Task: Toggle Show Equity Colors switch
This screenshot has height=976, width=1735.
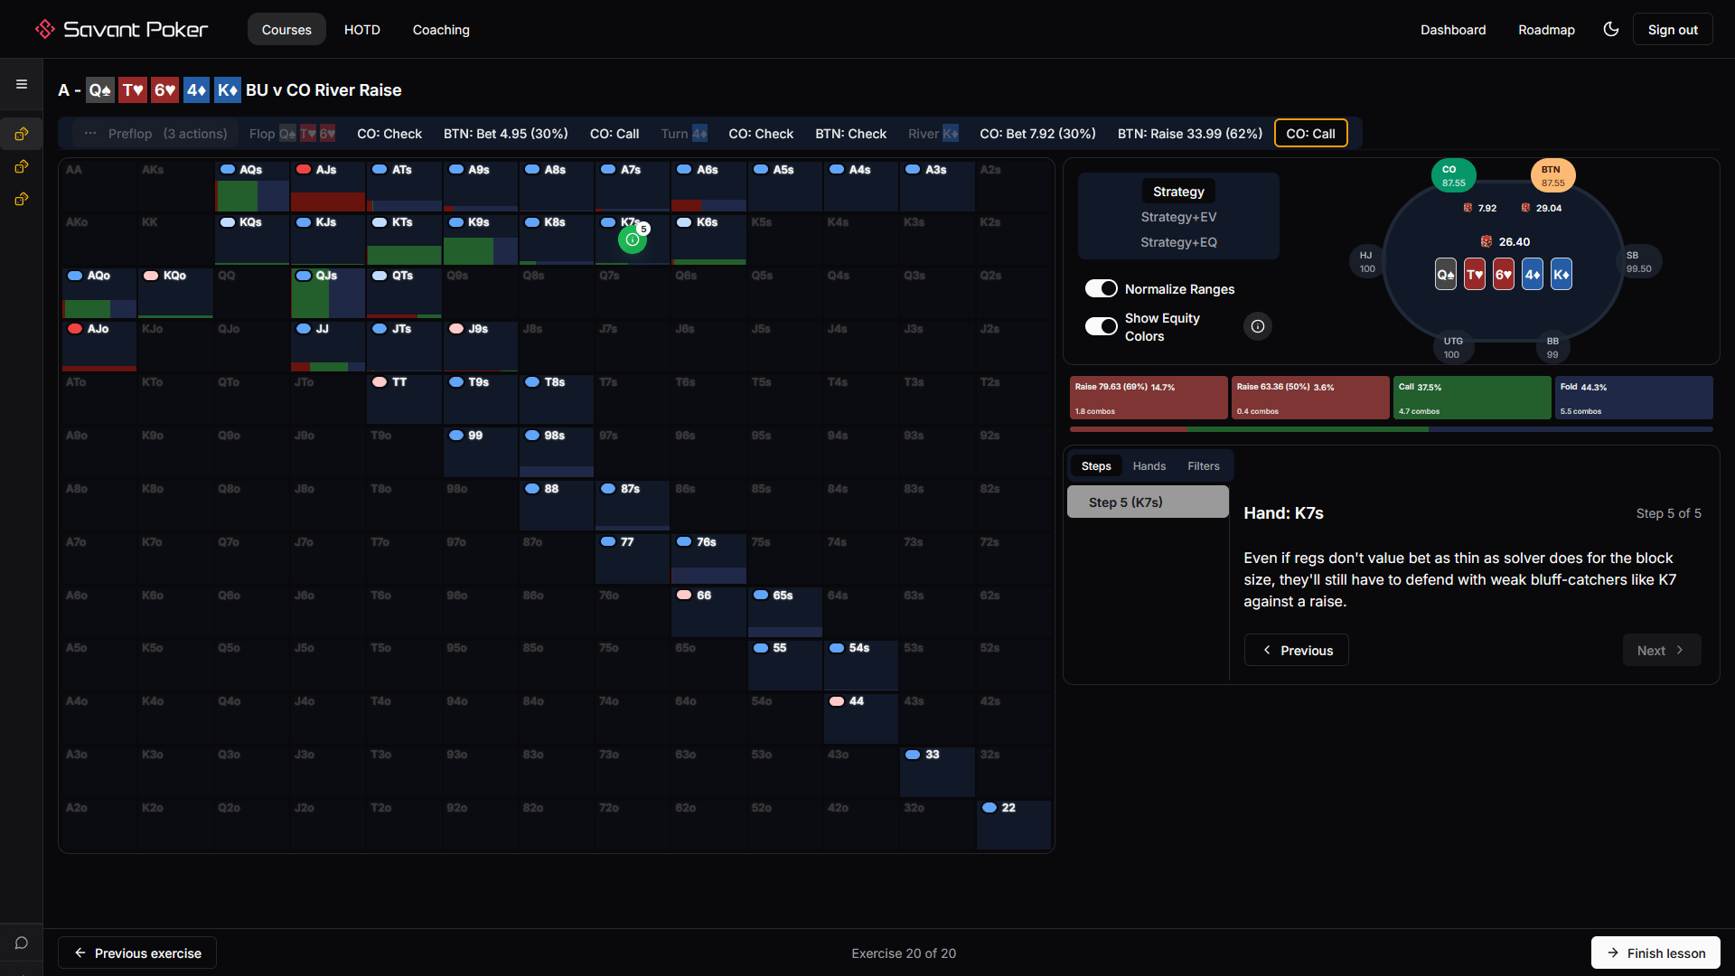Action: click(1101, 326)
